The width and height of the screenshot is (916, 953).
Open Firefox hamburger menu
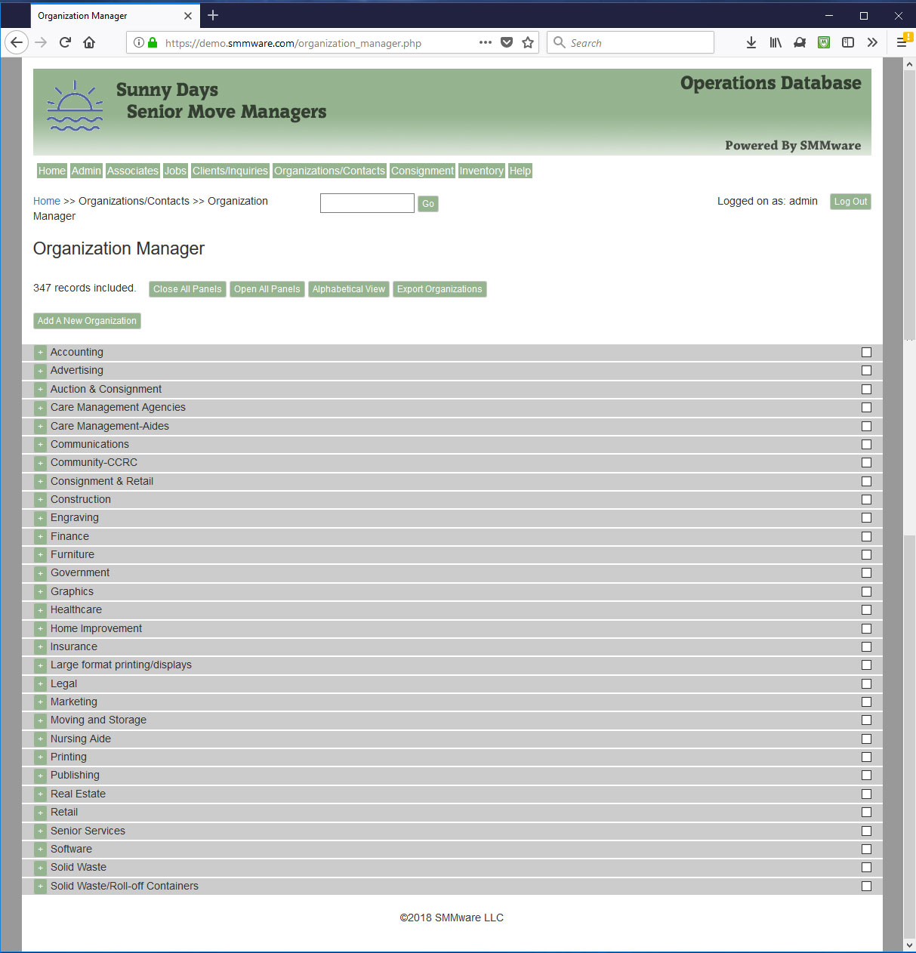(x=902, y=42)
